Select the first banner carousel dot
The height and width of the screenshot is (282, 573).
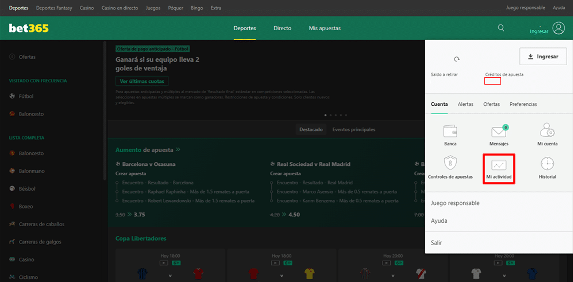tap(326, 115)
